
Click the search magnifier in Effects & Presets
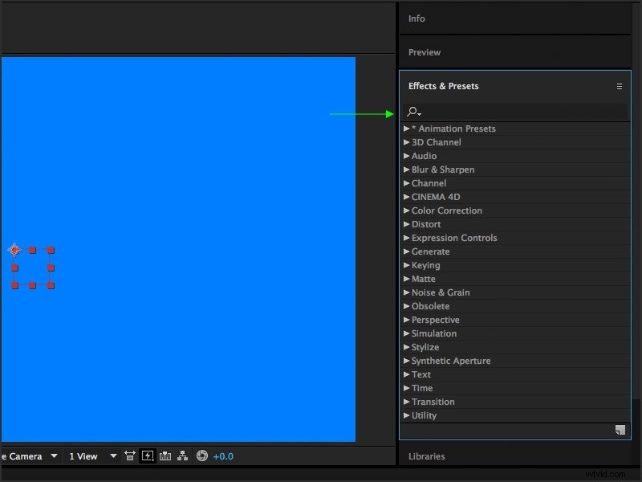click(413, 112)
